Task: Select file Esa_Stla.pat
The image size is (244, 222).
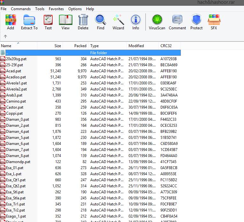Action: click(x=16, y=198)
